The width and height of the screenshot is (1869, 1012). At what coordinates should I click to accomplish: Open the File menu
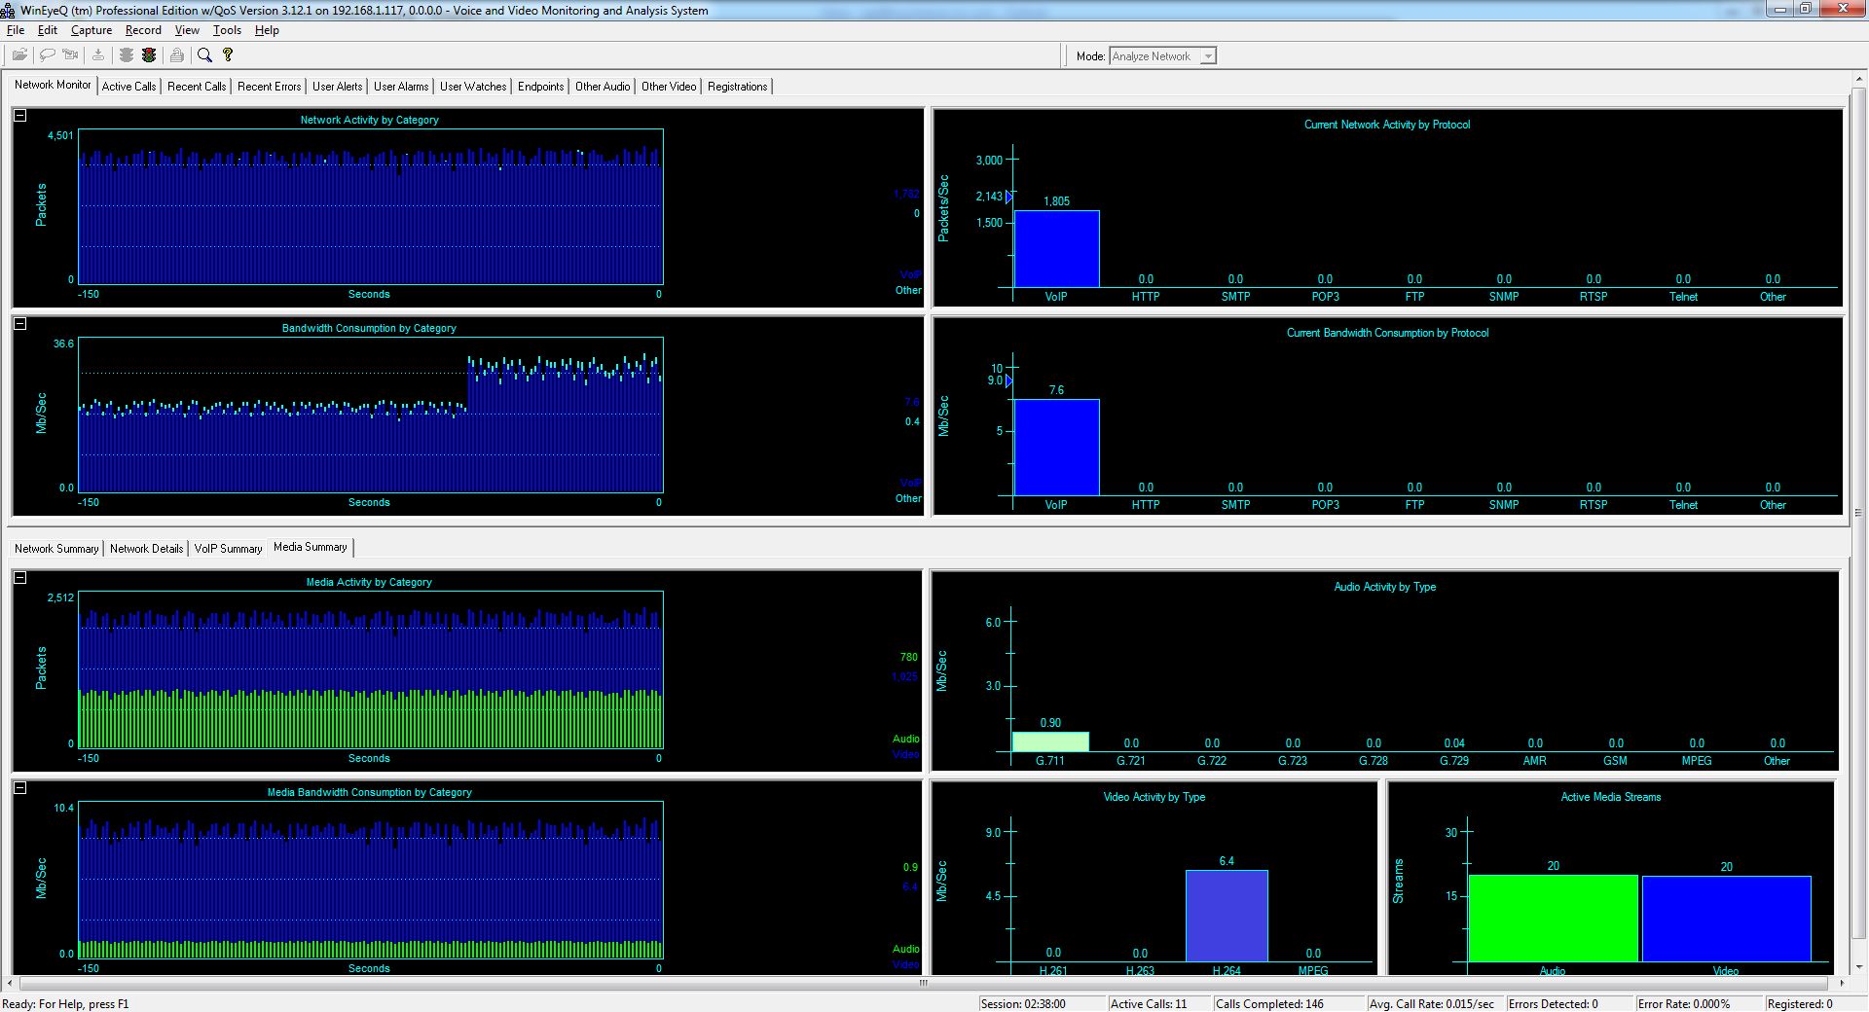[x=16, y=30]
